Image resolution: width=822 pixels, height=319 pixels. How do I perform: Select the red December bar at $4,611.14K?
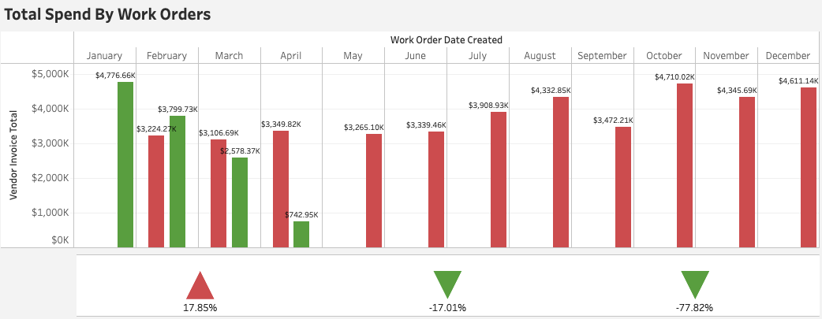tap(808, 167)
